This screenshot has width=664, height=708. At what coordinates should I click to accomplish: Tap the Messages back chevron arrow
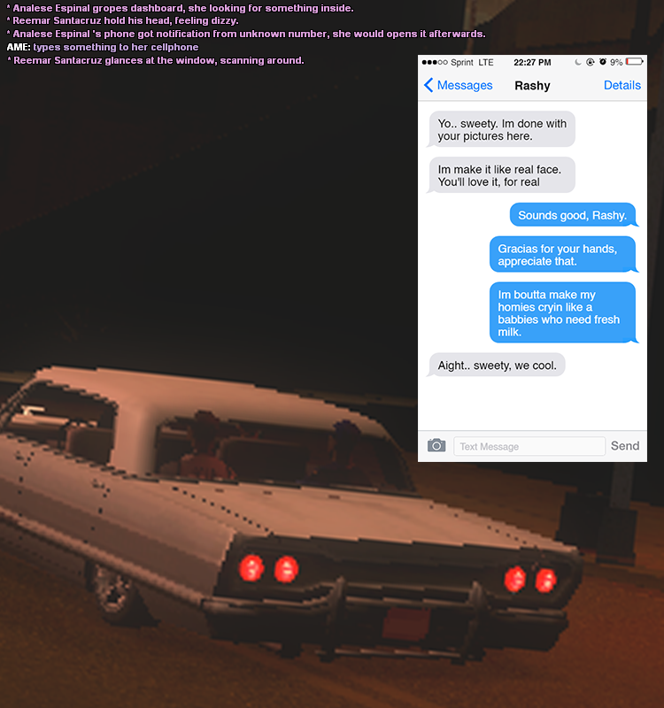click(x=429, y=85)
